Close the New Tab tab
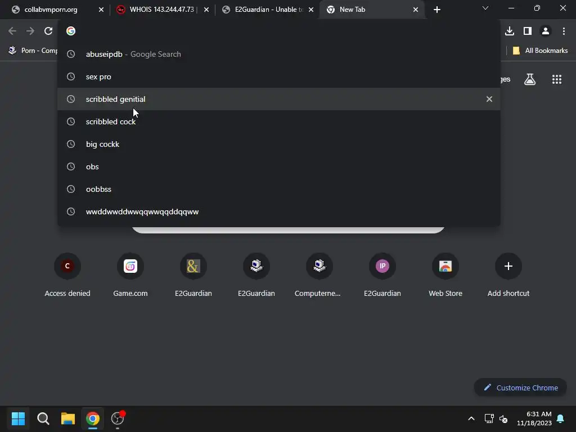 [x=416, y=10]
